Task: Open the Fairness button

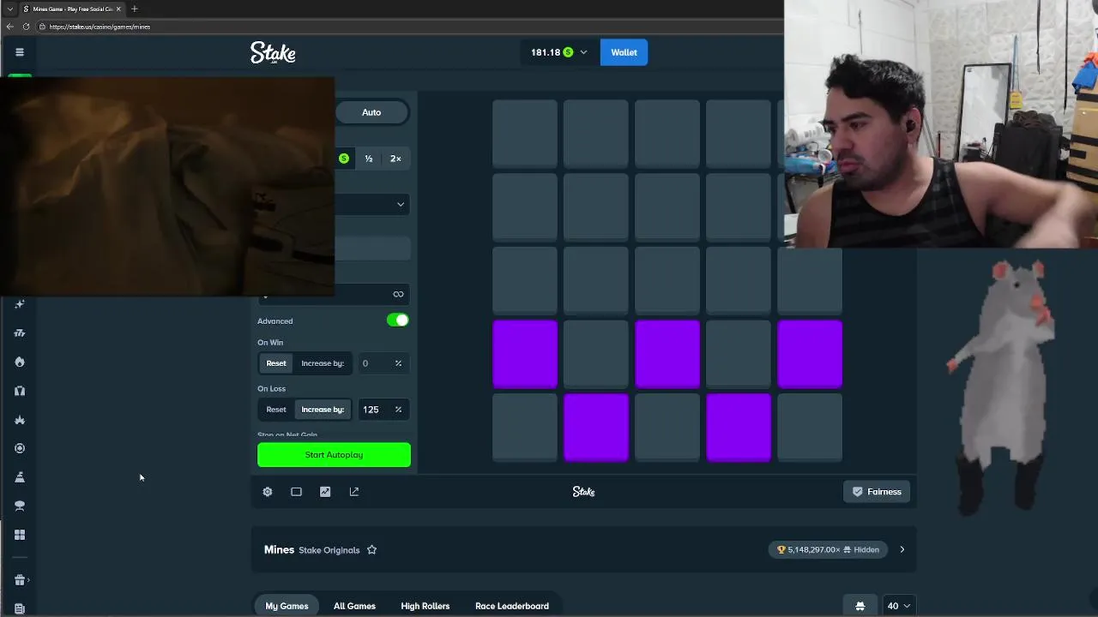Action: 877,492
